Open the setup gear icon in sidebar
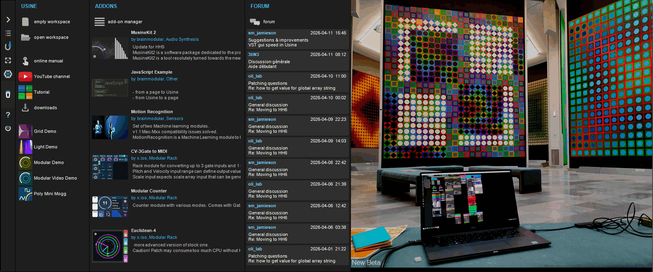The width and height of the screenshot is (653, 272). pyautogui.click(x=8, y=74)
